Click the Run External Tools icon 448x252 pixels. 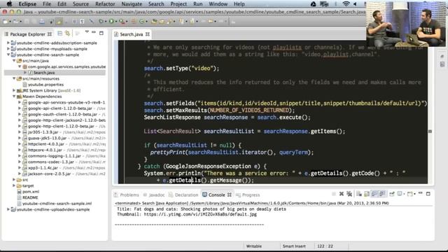pos(122,21)
